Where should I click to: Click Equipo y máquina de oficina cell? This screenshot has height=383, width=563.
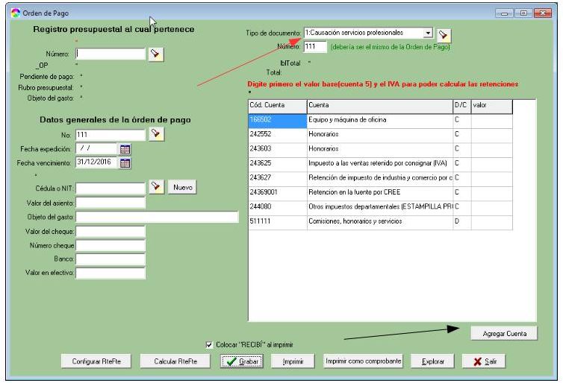click(380, 121)
